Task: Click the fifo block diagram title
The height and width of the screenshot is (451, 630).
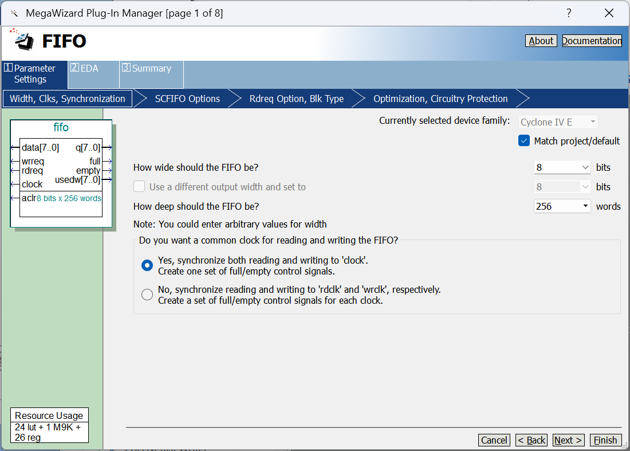Action: coord(61,127)
